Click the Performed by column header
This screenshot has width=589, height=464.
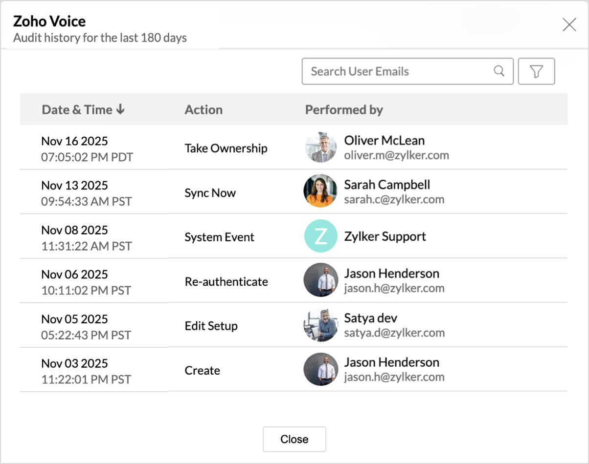(x=344, y=109)
